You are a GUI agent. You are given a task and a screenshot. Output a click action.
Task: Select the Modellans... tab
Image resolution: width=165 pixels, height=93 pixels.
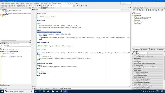tap(144, 49)
